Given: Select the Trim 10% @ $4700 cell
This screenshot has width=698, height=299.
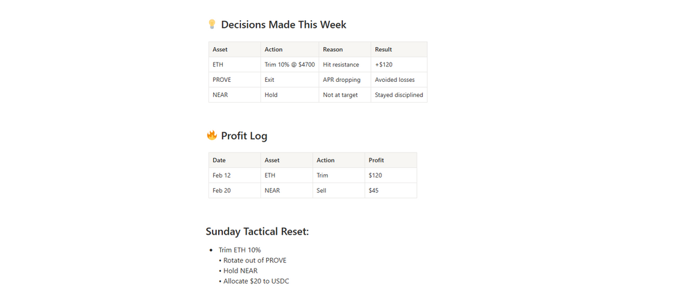Looking at the screenshot, I should 290,65.
